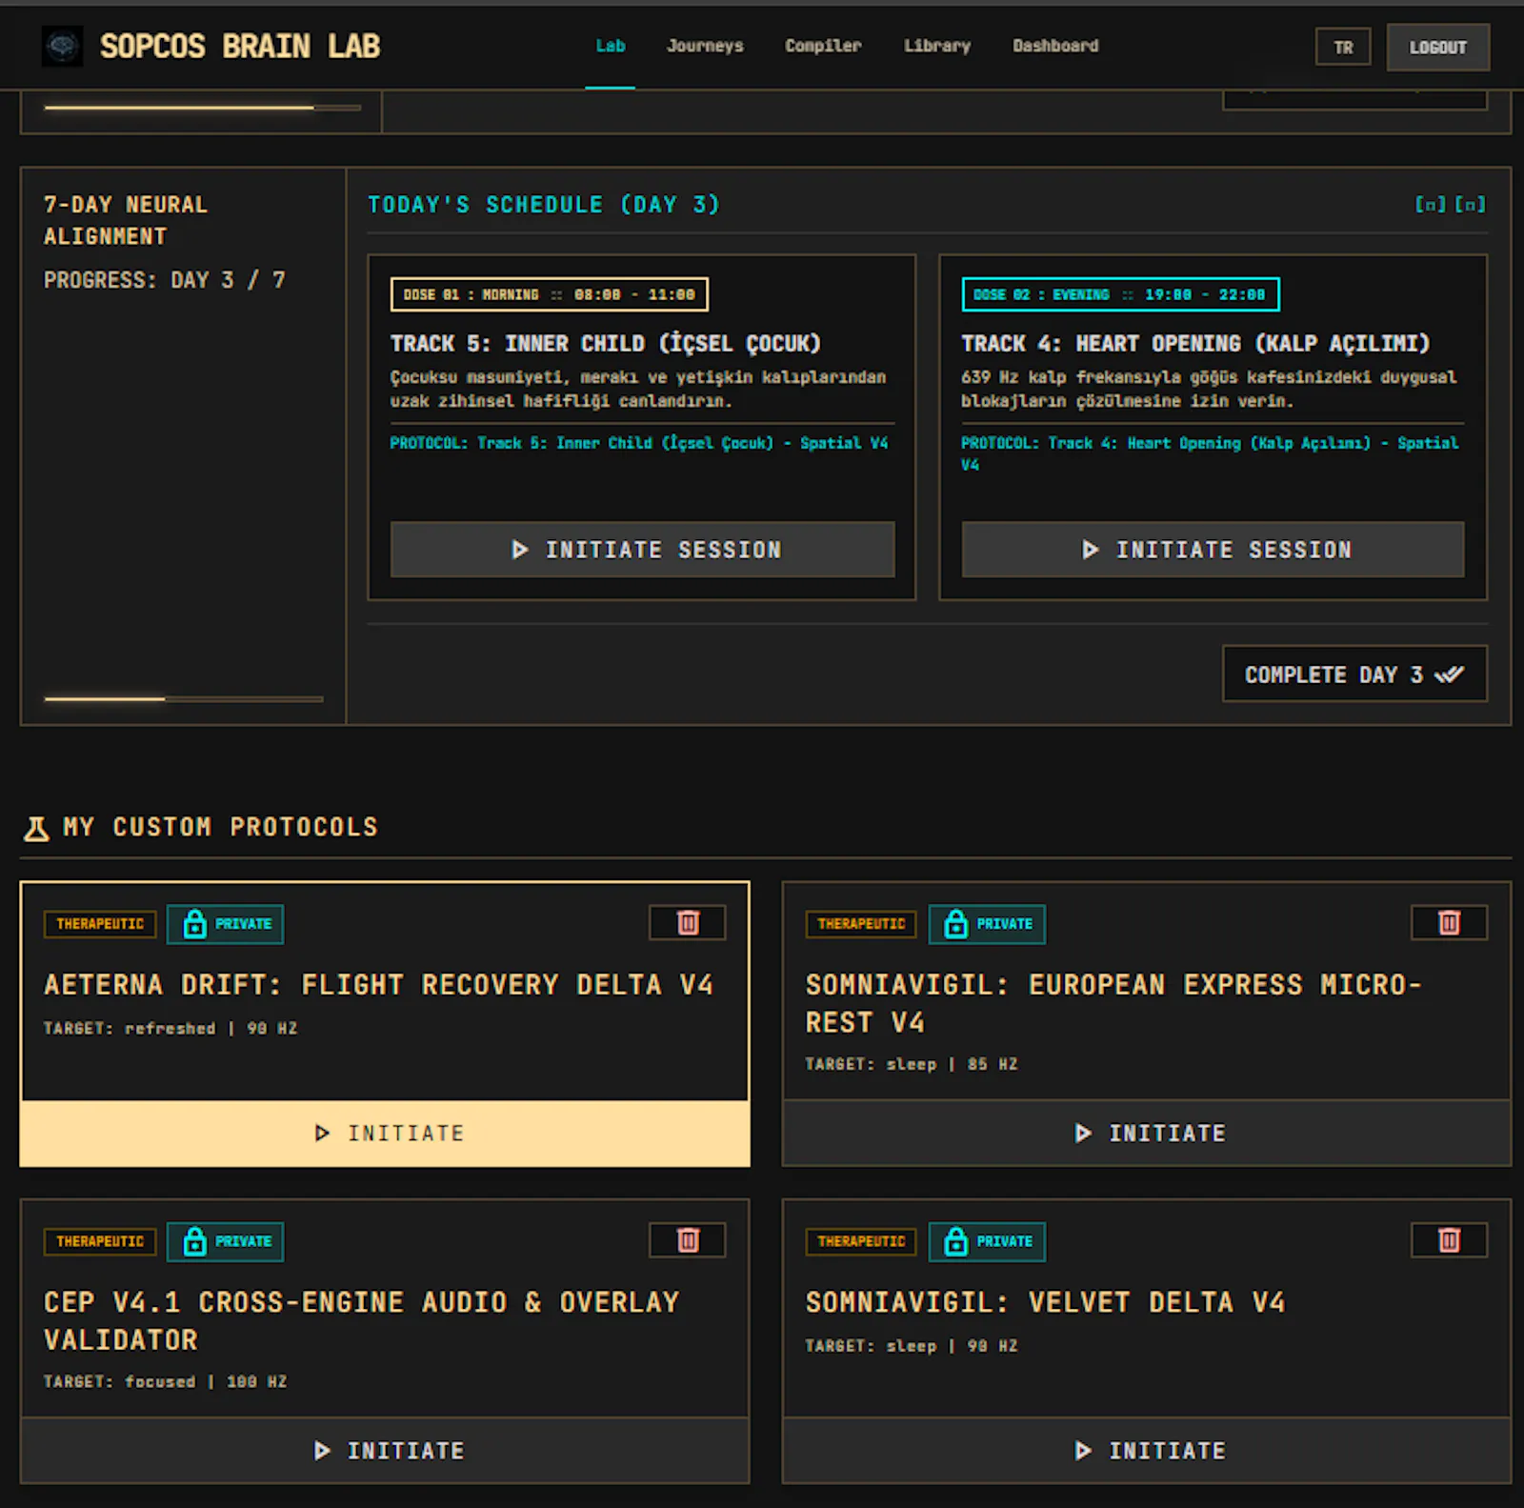The height and width of the screenshot is (1508, 1524).
Task: Click Therapeutic tag on European Express card
Action: 861,924
